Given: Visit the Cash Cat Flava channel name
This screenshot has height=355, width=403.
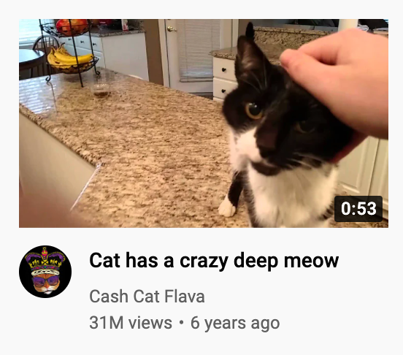Looking at the screenshot, I should tap(147, 297).
